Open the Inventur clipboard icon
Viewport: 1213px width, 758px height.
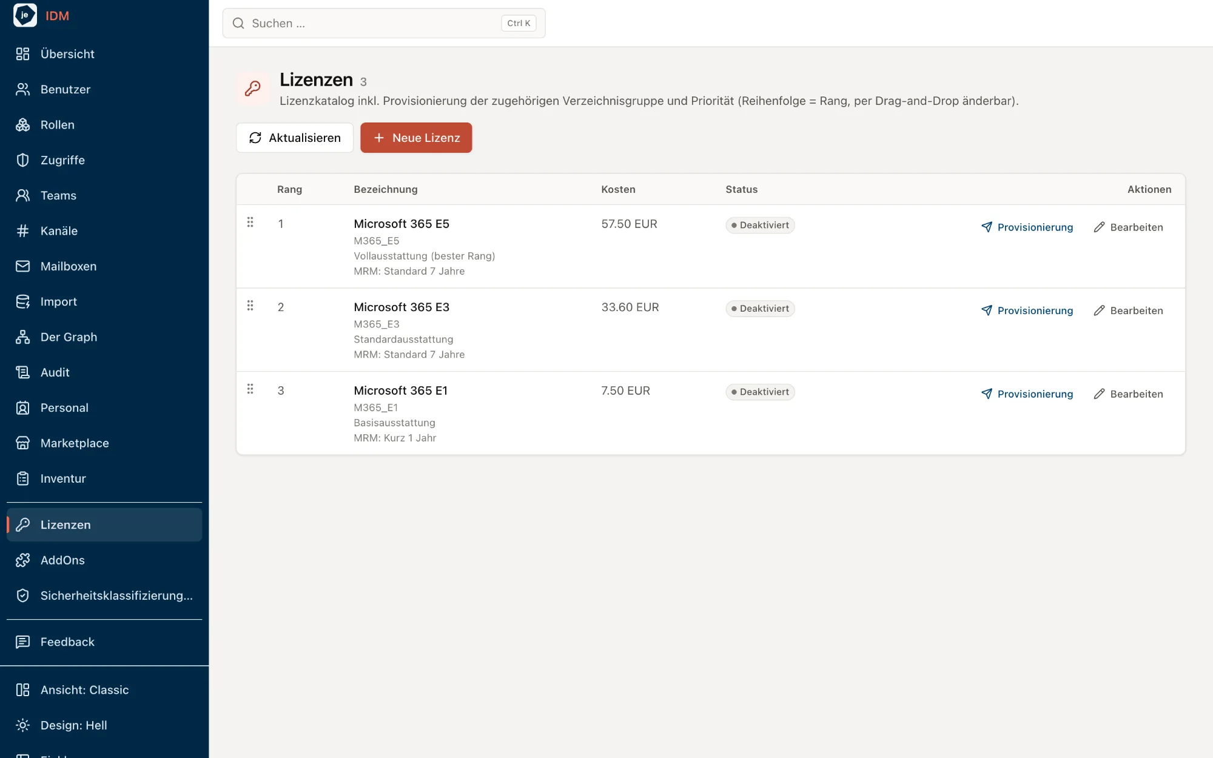click(x=22, y=478)
